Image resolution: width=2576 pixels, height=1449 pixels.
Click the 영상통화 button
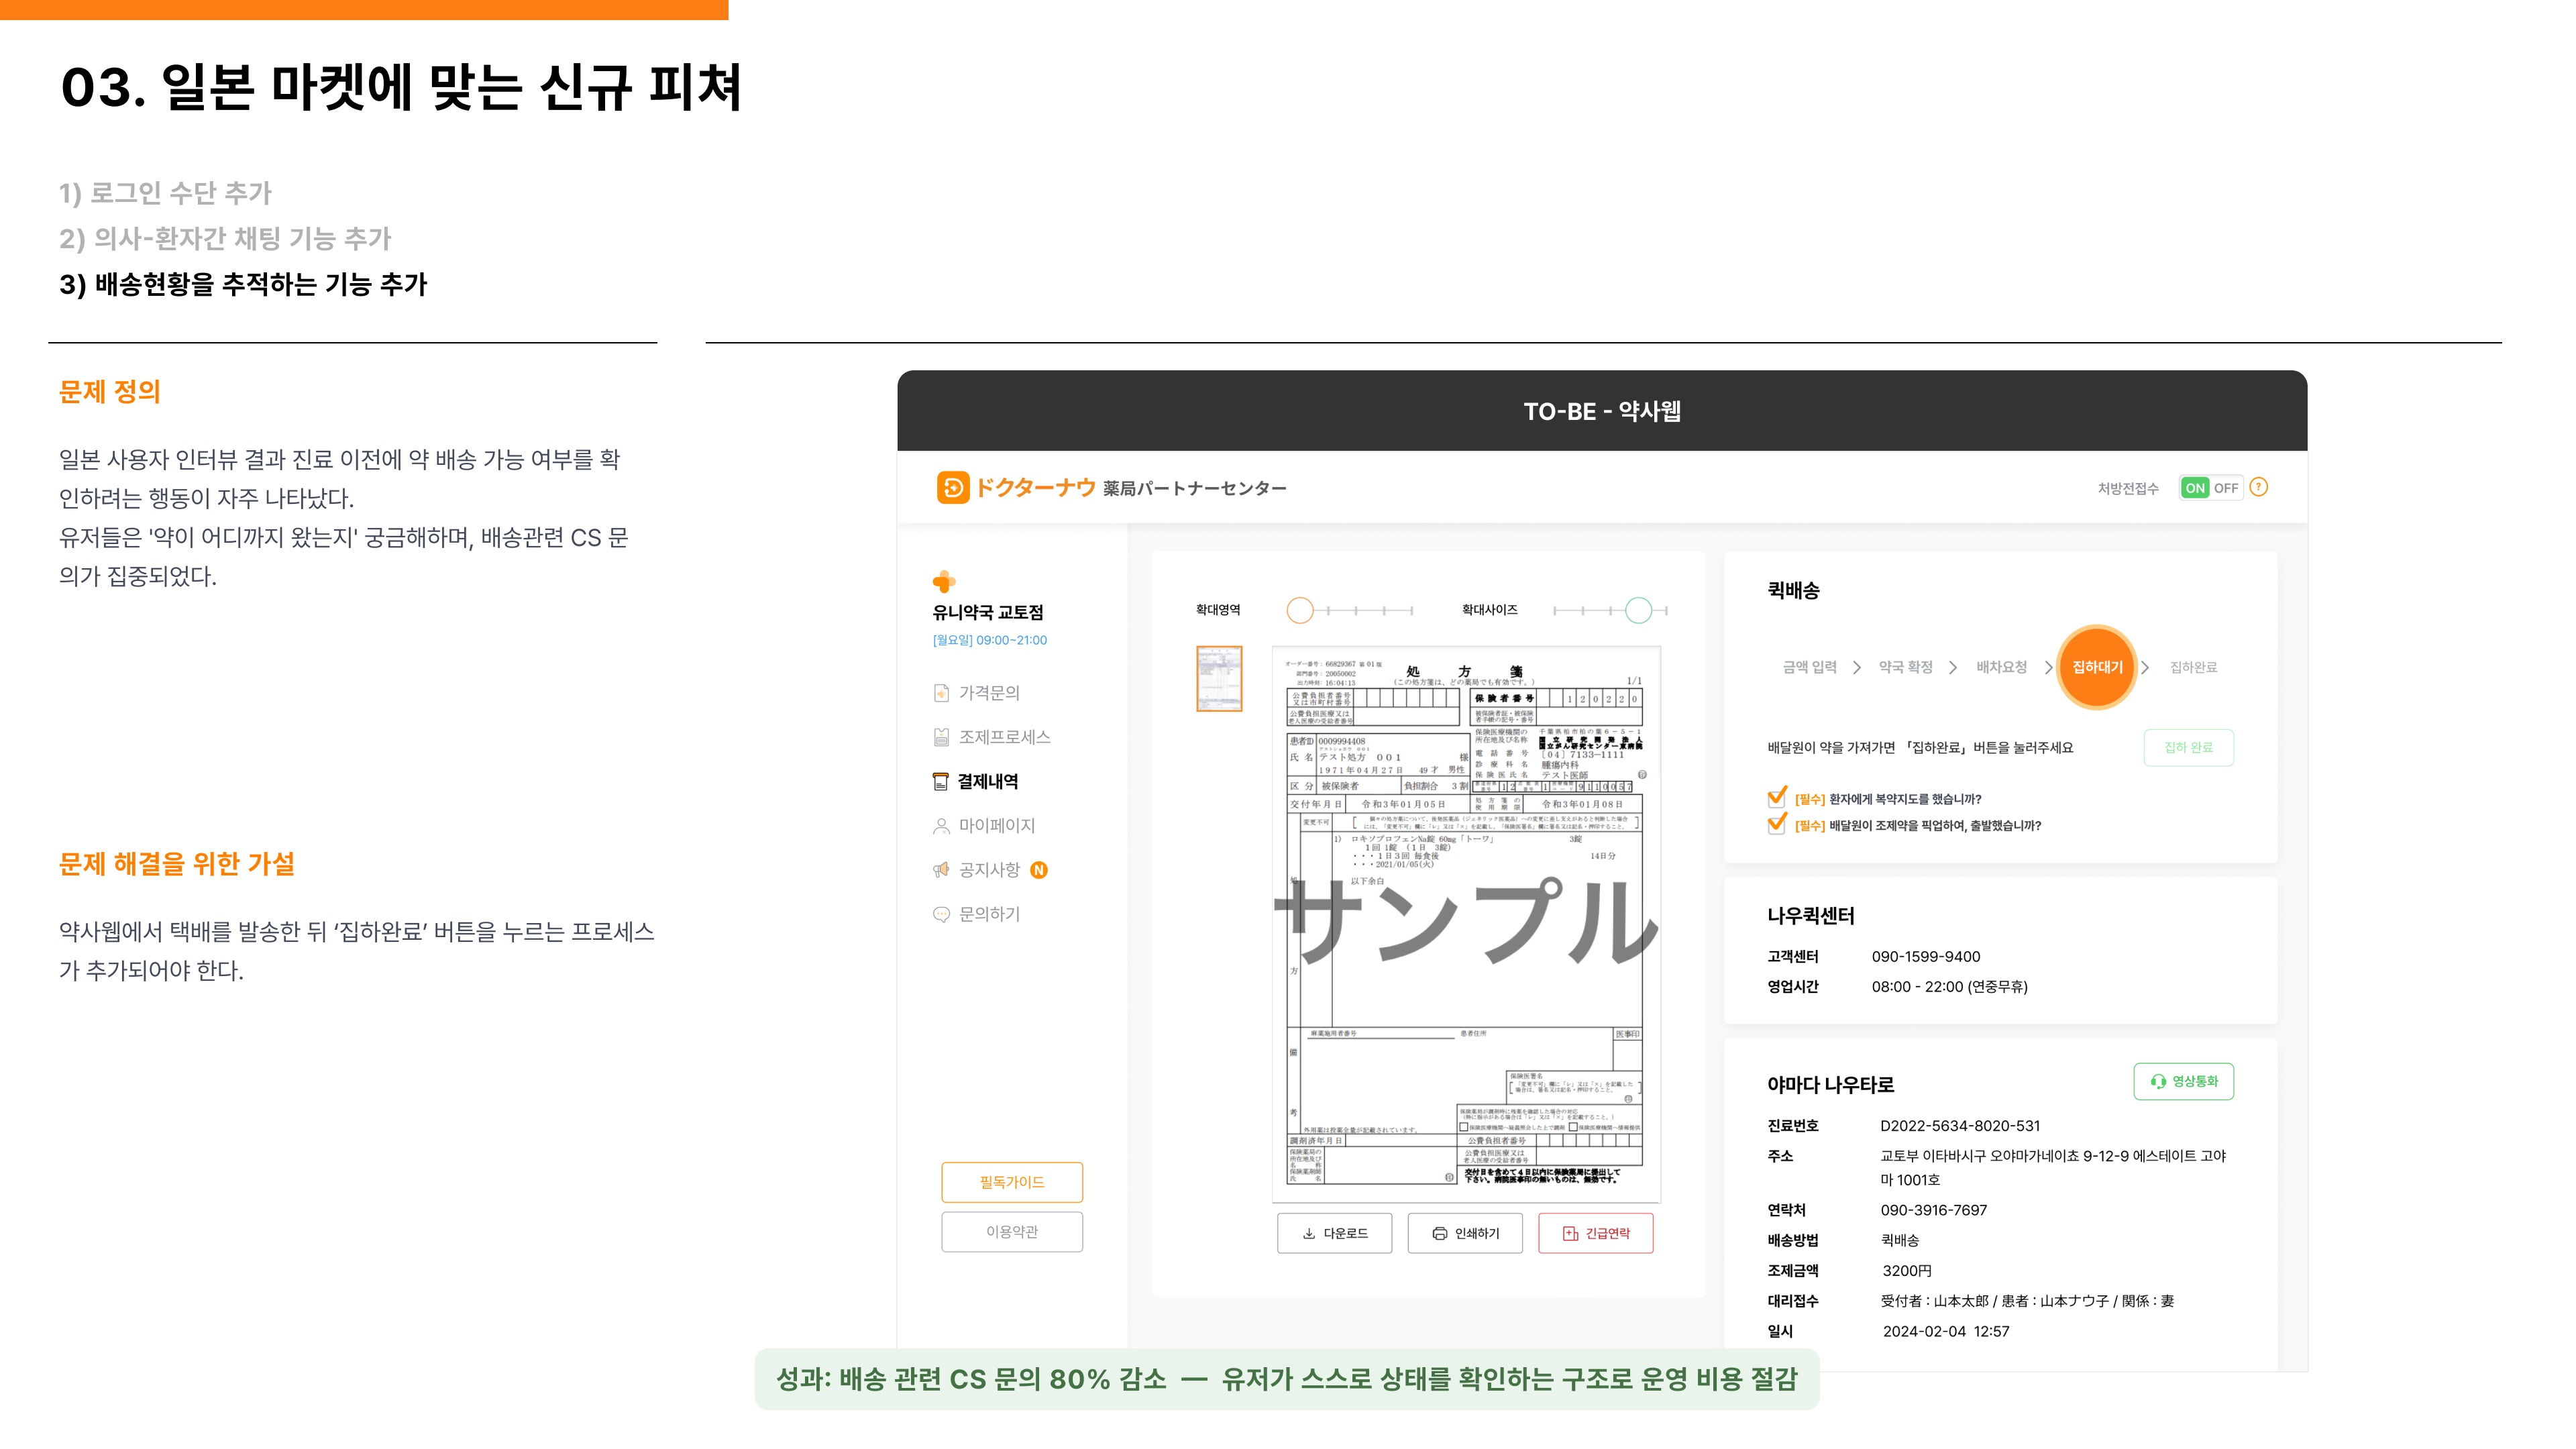2183,1081
